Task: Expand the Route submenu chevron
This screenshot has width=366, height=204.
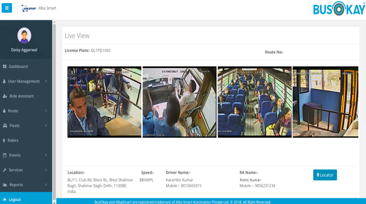Action: click(x=46, y=111)
